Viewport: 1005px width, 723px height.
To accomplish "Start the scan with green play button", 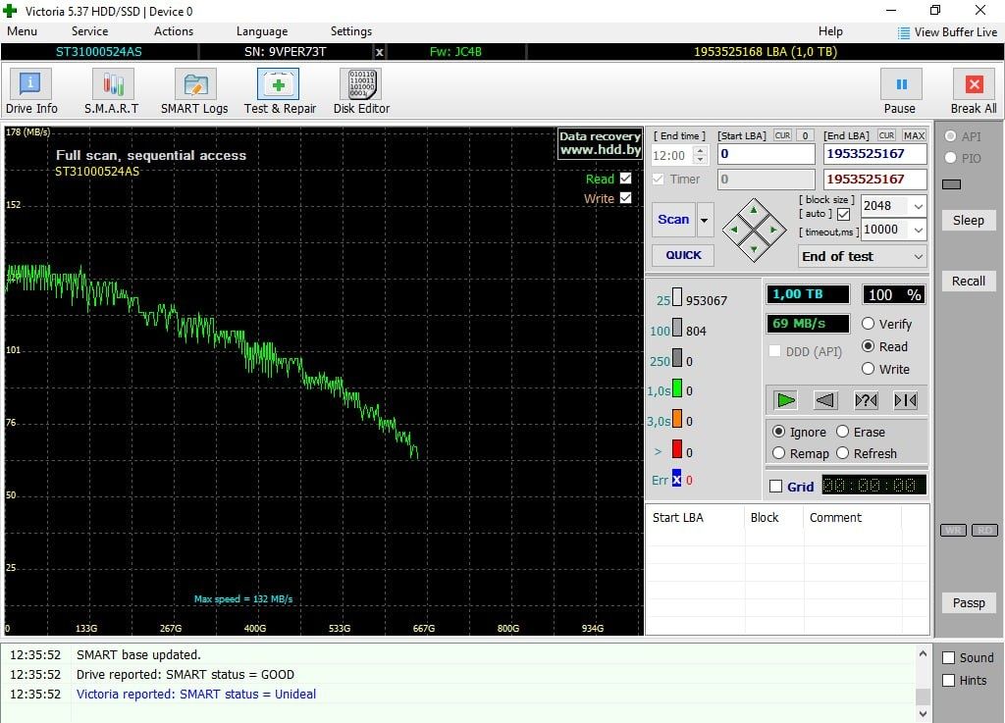I will 785,400.
